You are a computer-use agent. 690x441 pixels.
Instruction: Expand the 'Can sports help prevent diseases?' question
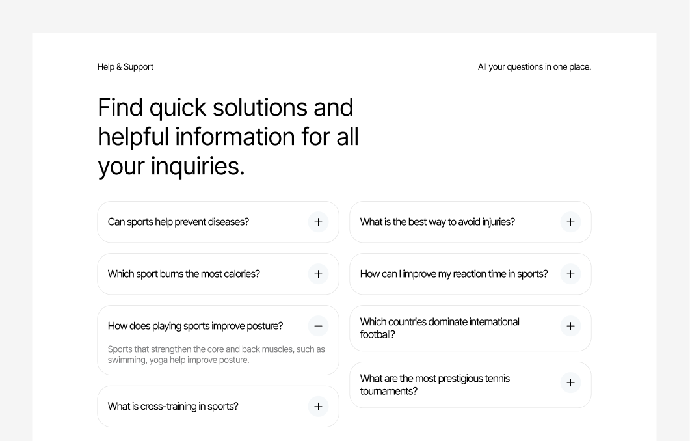(318, 222)
